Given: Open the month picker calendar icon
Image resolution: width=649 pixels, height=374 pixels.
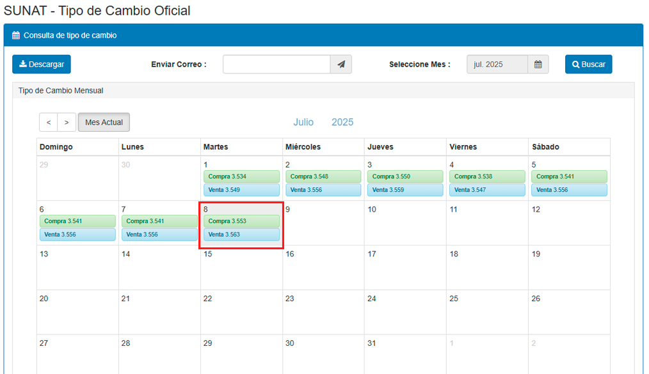Looking at the screenshot, I should [538, 65].
